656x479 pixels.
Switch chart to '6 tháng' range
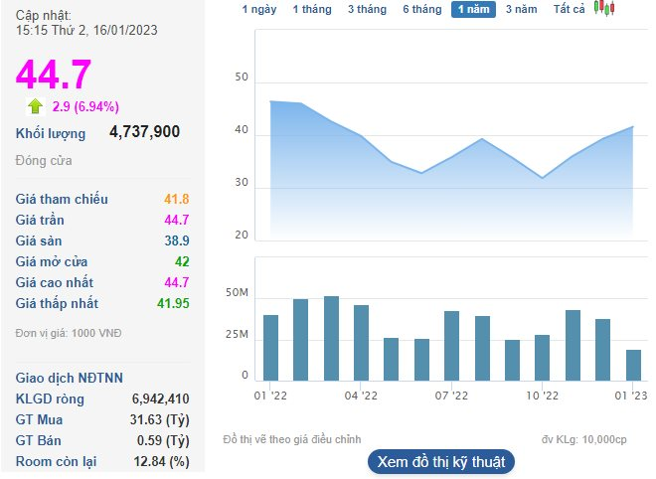[422, 9]
